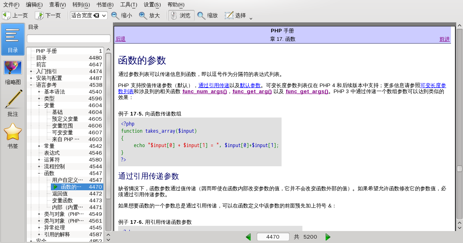Open the 适合宽度 zoom combo box

click(104, 15)
